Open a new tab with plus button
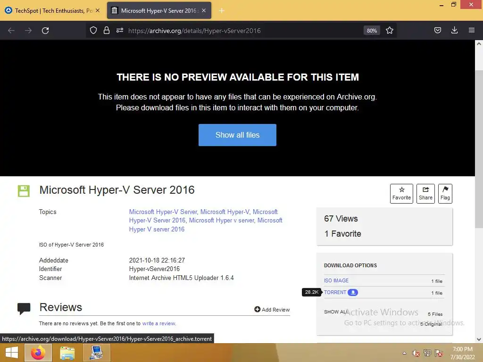The width and height of the screenshot is (483, 362). 222,11
